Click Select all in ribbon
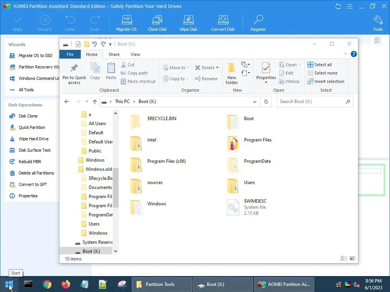 point(320,65)
